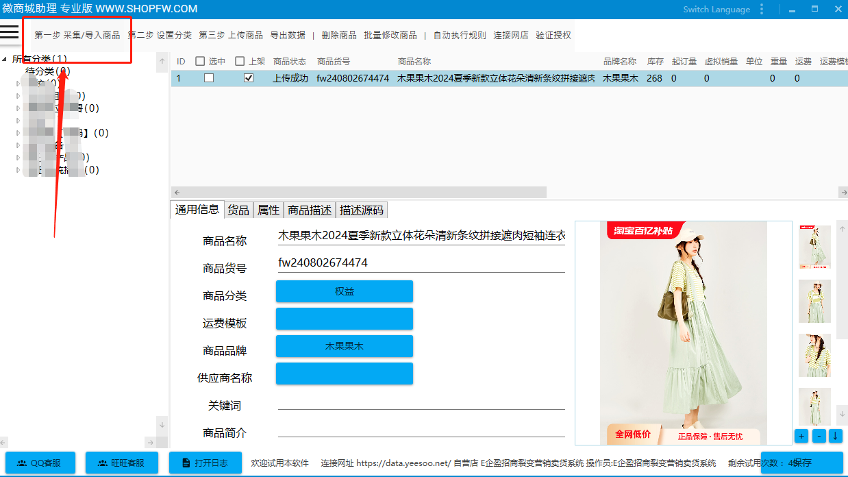Collapse the 所有分类 tree node
This screenshot has width=848, height=477.
(x=5, y=59)
